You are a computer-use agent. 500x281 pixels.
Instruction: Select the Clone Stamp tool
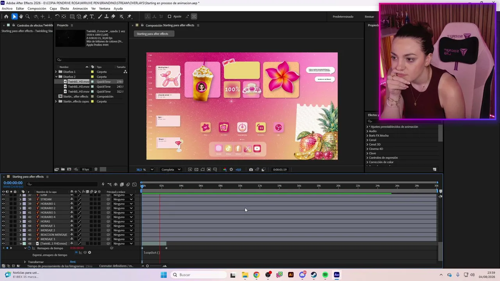pos(106,16)
